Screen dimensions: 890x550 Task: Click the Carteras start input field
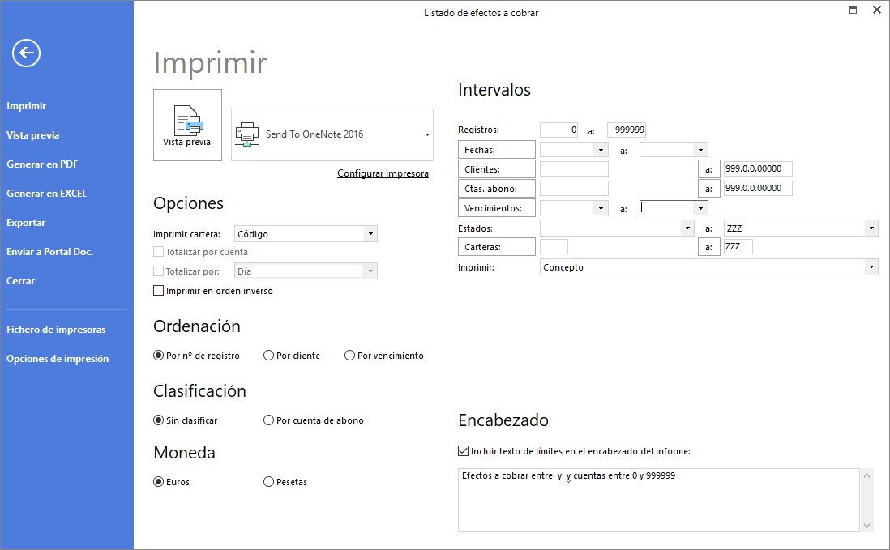[554, 246]
